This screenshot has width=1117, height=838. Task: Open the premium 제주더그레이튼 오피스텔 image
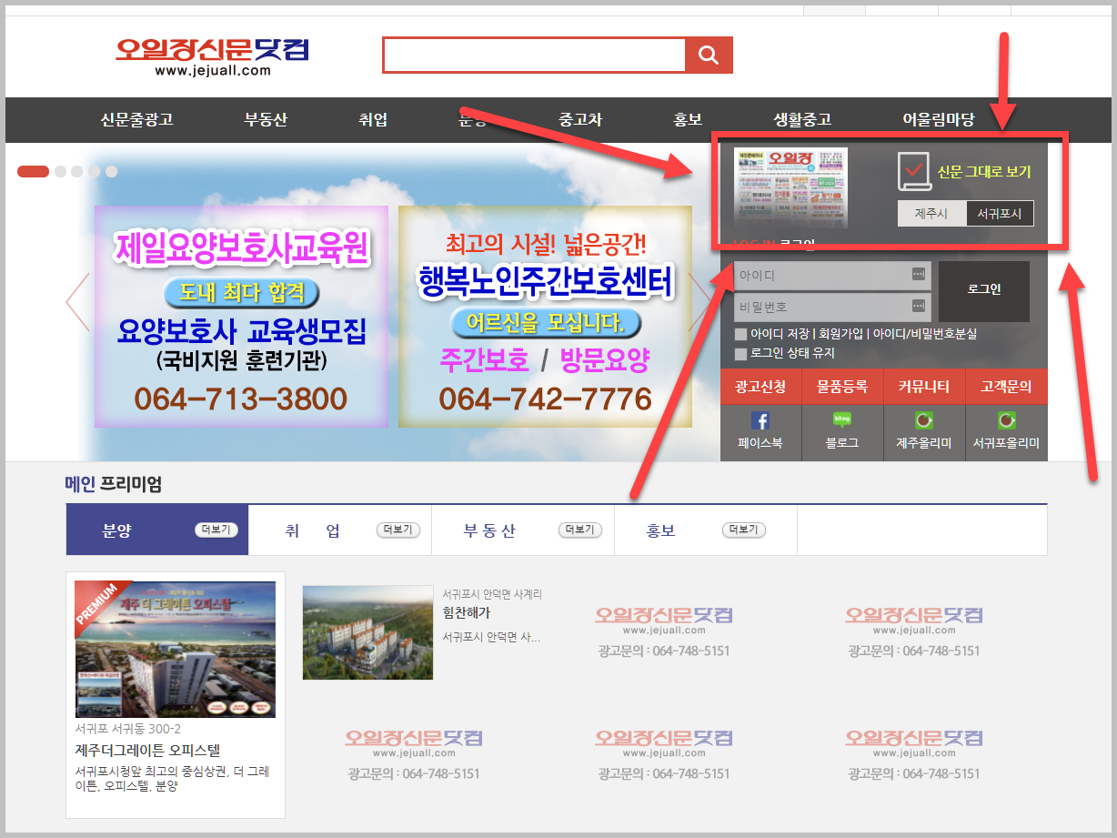click(x=176, y=650)
